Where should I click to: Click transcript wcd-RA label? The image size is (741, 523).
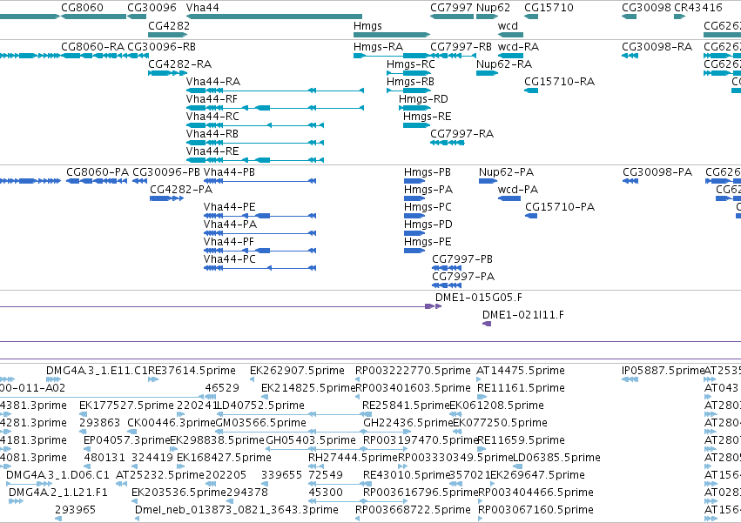[x=518, y=47]
